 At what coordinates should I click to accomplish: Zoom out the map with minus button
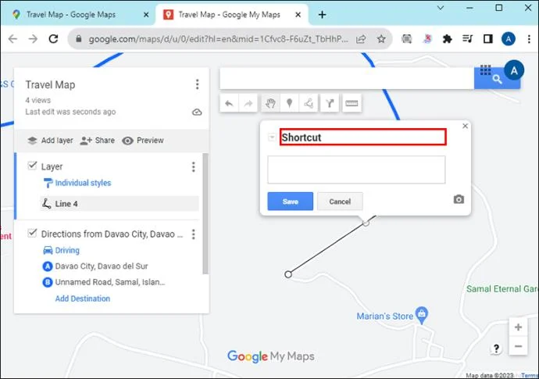tap(518, 346)
